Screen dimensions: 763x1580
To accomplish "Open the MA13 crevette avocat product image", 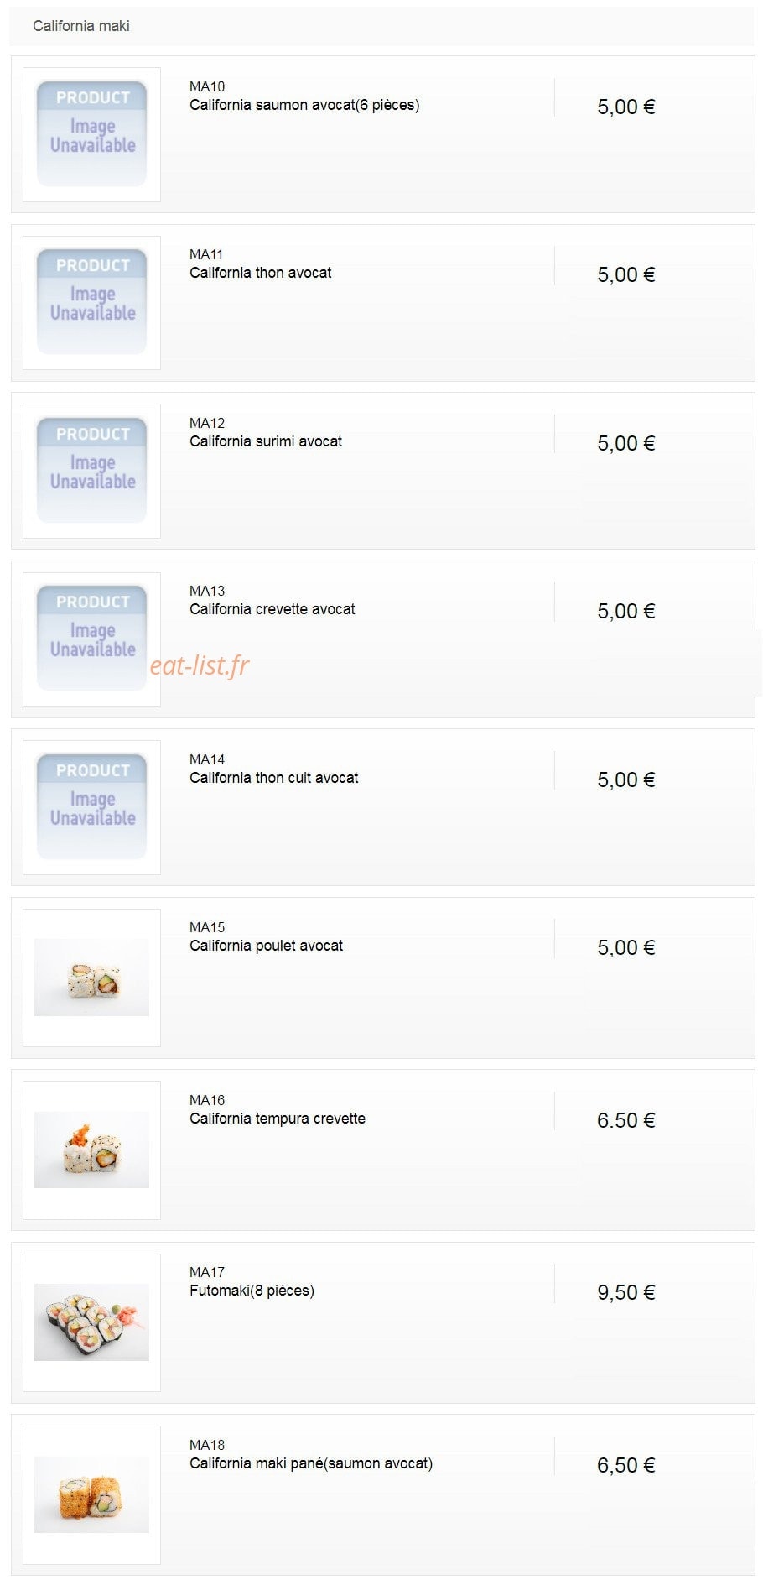I will point(91,639).
